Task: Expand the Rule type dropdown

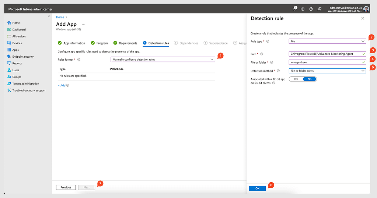Action: coord(327,42)
